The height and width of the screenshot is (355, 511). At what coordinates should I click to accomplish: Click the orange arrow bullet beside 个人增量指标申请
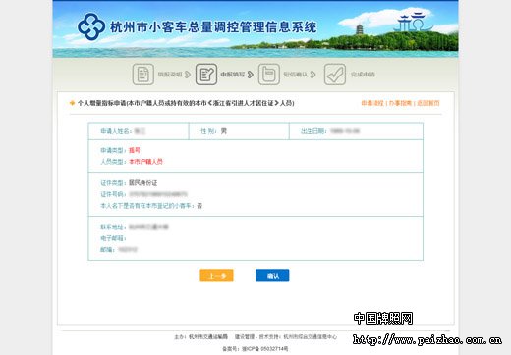(x=72, y=103)
